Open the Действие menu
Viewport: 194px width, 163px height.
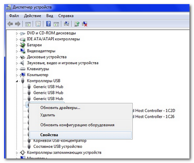tap(33, 16)
